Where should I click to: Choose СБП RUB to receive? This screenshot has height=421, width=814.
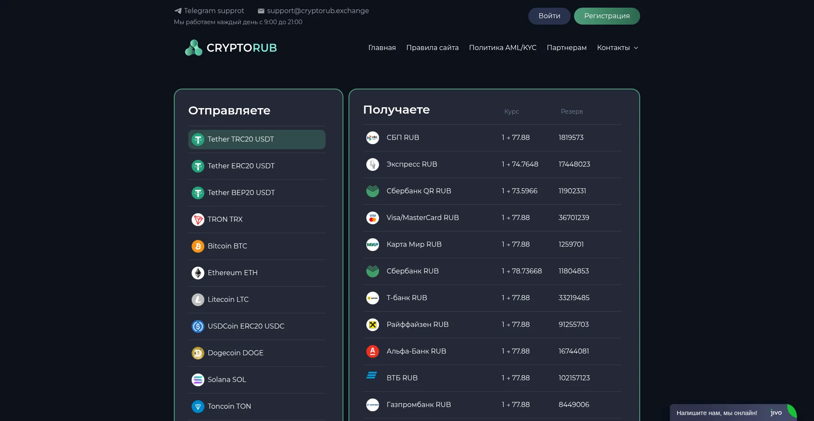click(x=492, y=138)
